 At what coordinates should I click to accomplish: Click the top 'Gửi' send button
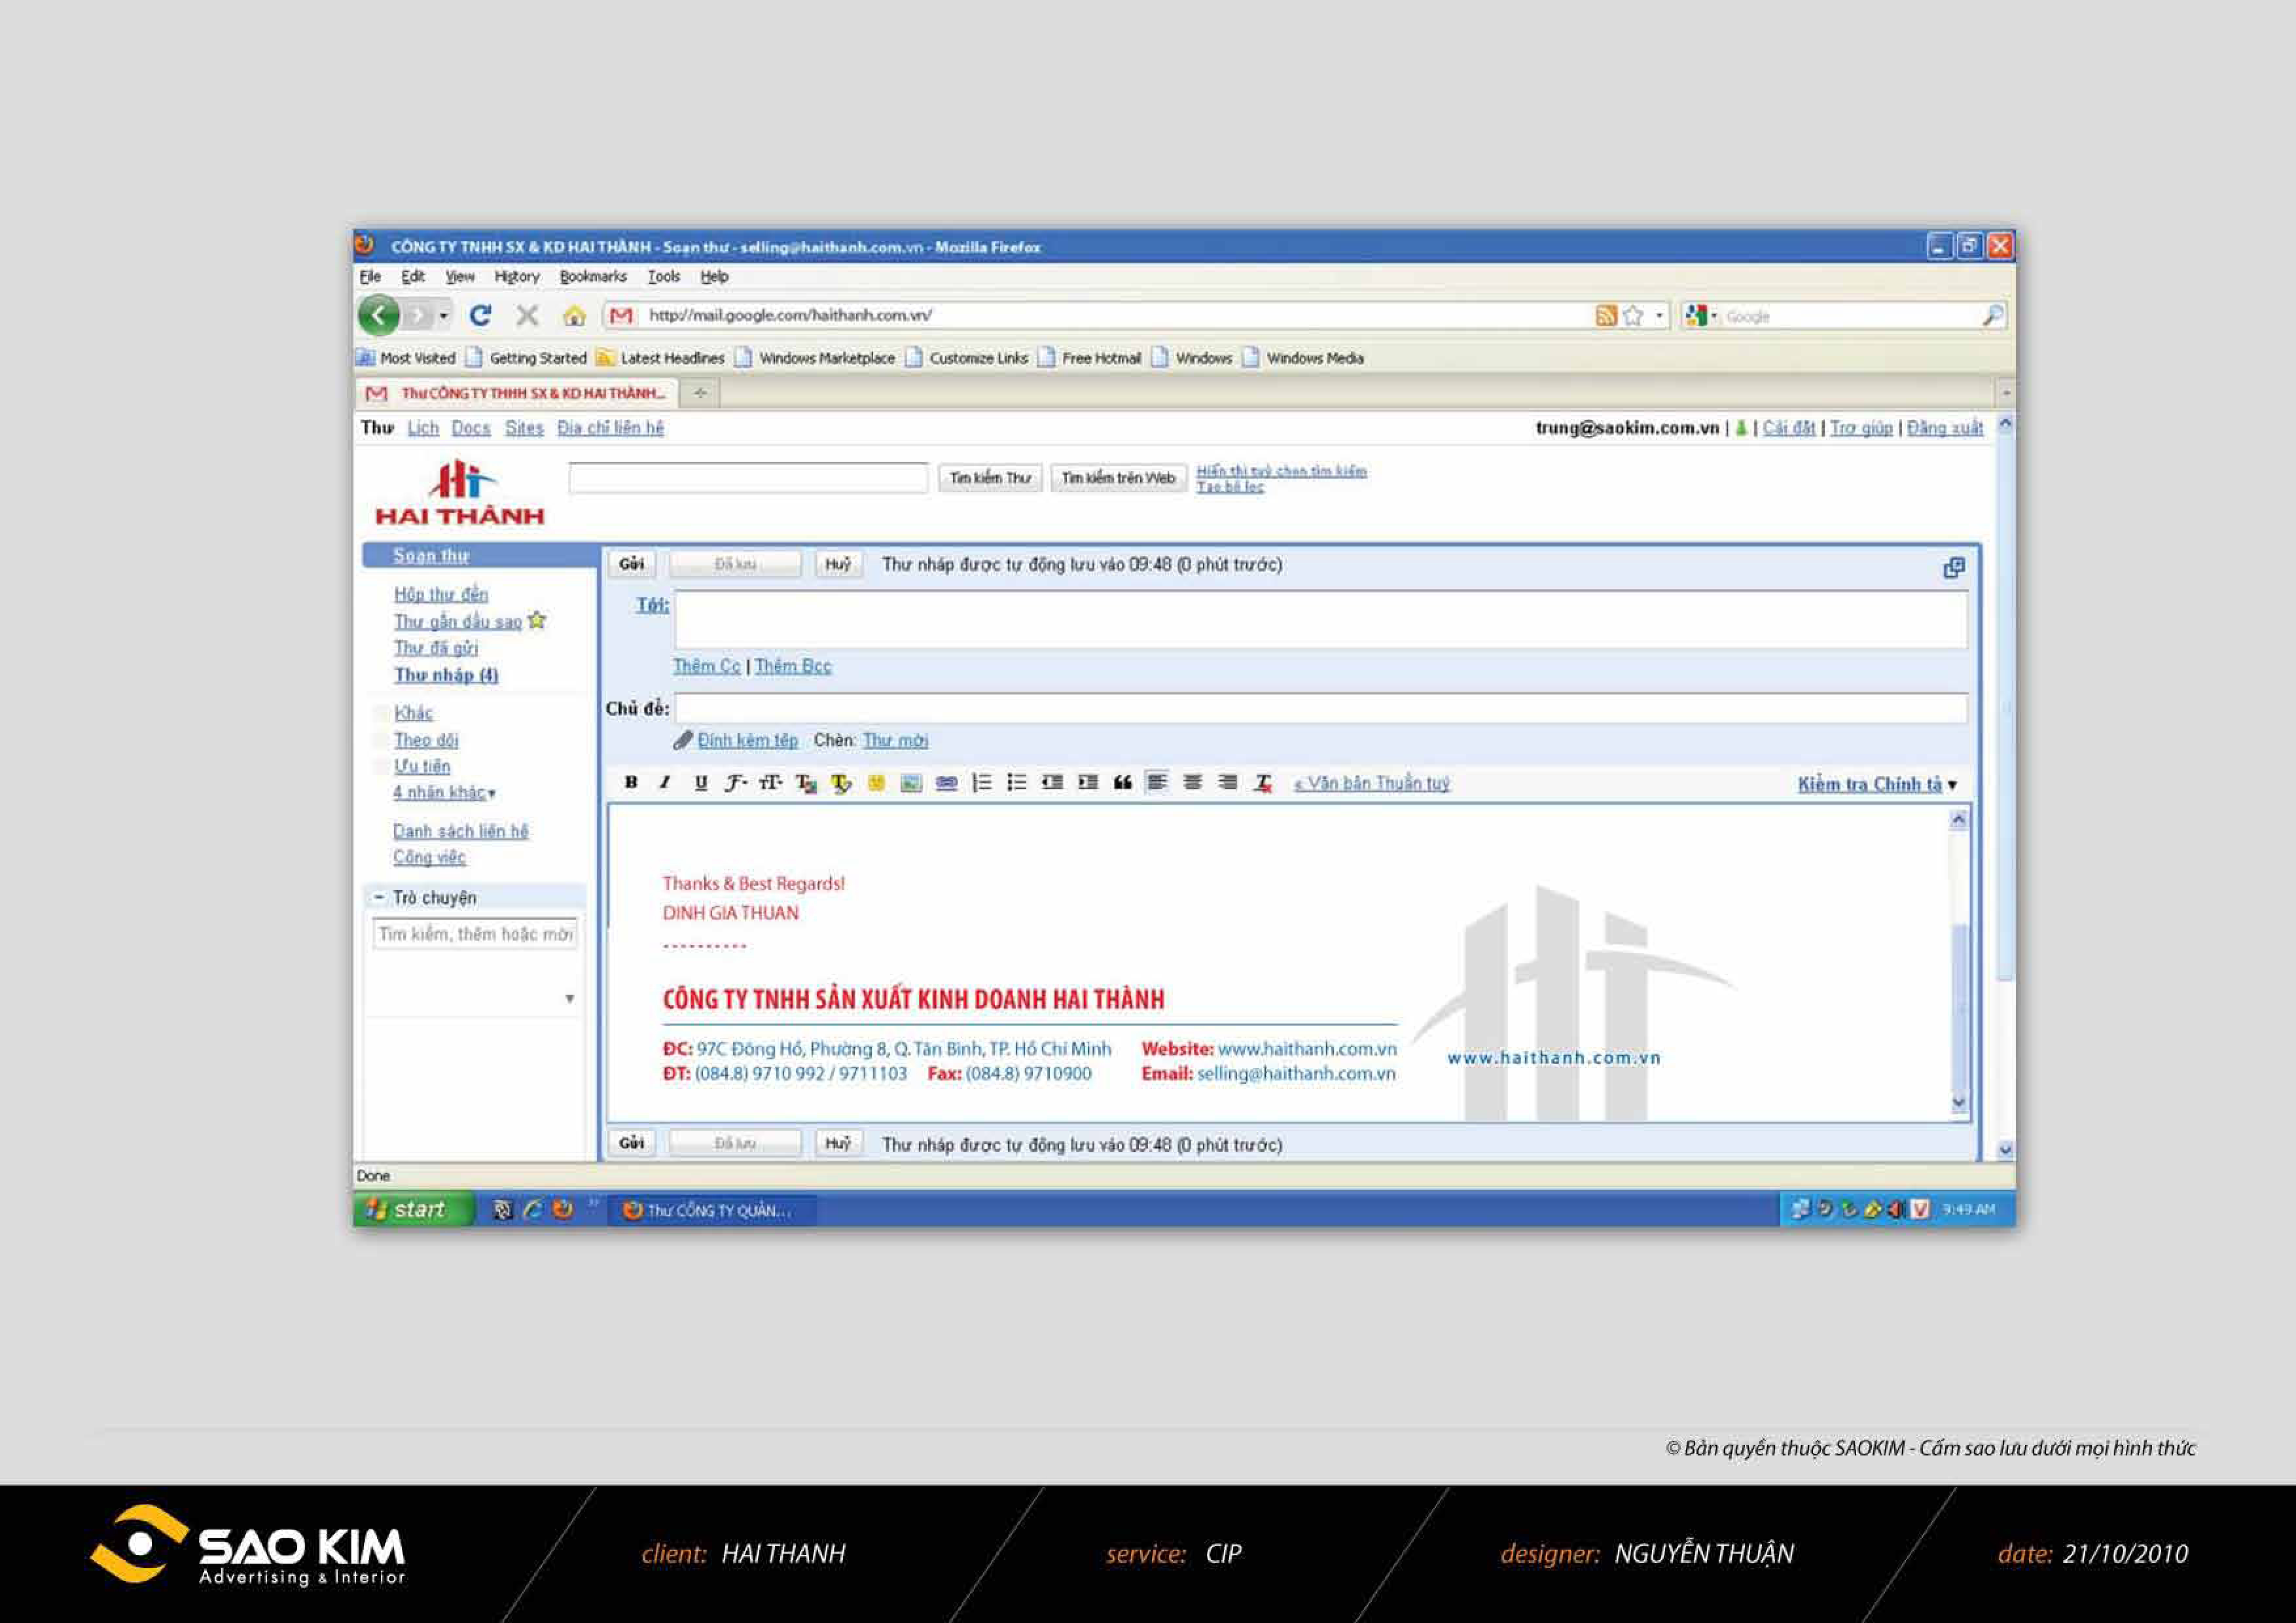point(631,564)
